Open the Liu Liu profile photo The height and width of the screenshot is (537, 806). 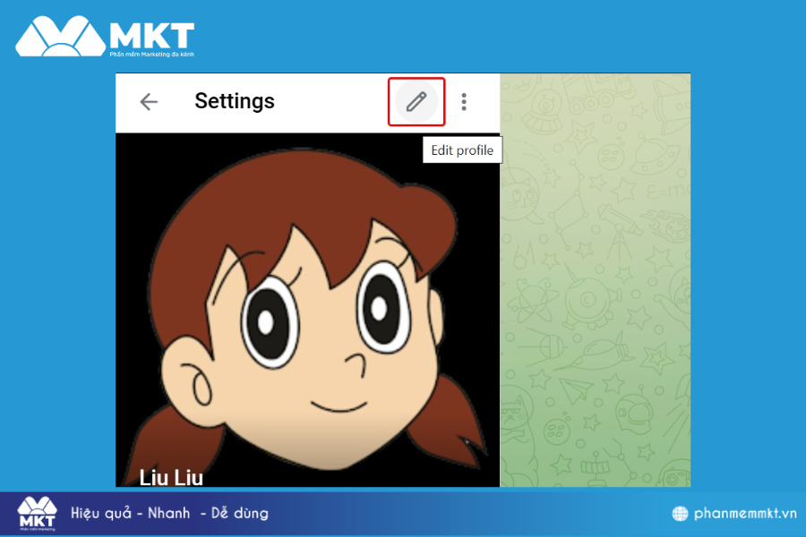307,310
